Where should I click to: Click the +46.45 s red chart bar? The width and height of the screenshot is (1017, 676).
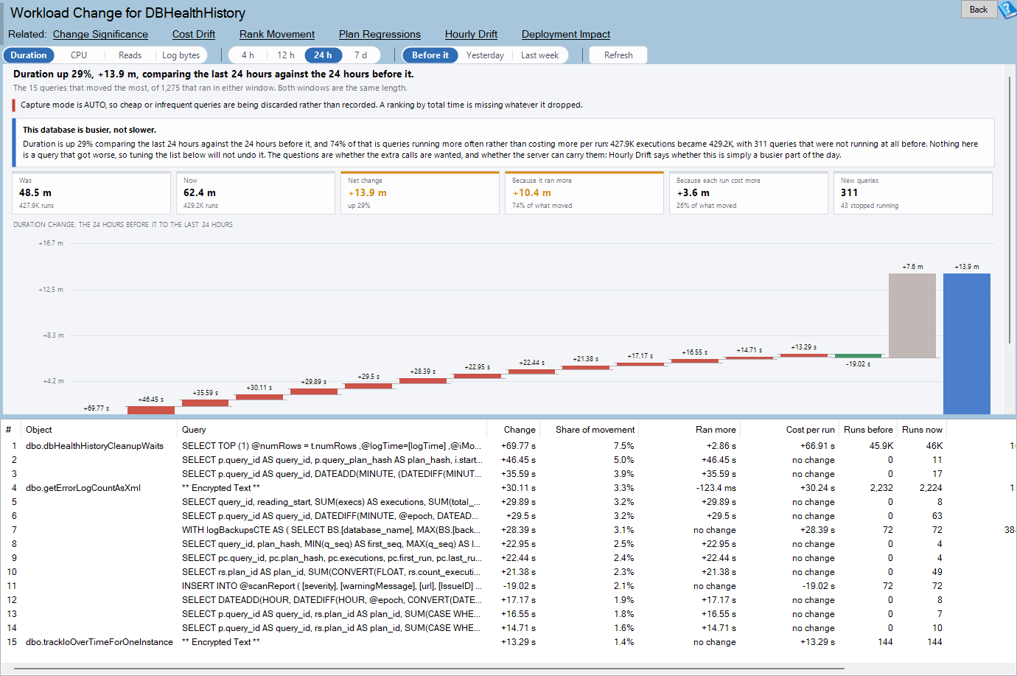coord(151,410)
